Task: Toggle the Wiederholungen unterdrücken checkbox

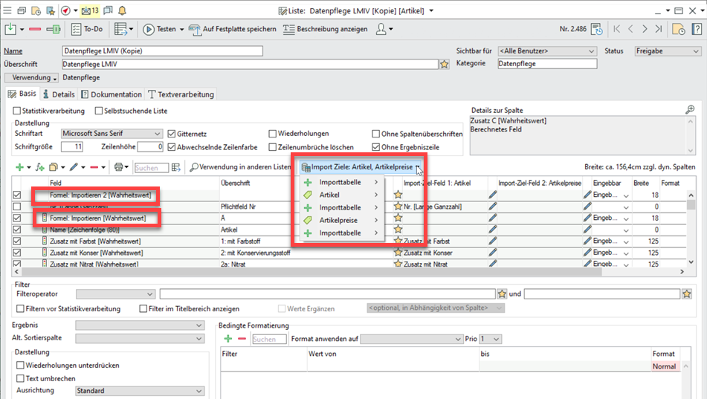Action: point(20,366)
